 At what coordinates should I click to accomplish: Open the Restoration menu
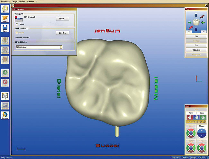[6, 2]
